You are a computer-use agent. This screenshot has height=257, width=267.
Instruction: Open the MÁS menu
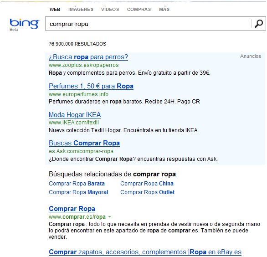164,10
